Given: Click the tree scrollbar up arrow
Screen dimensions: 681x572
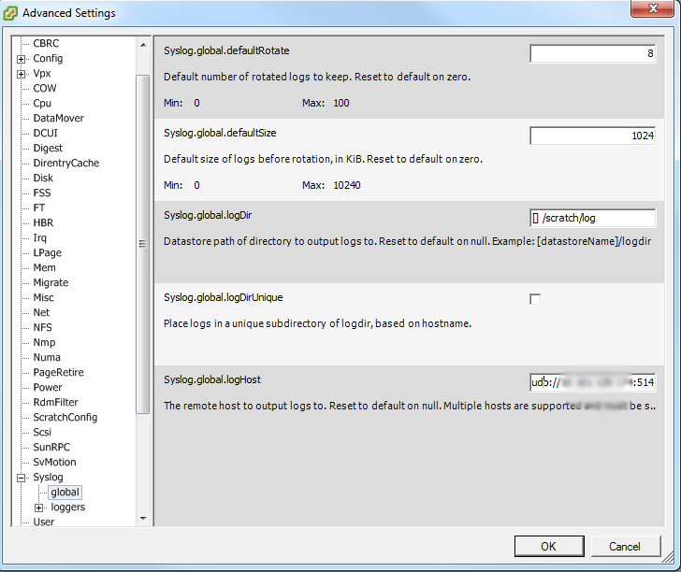Looking at the screenshot, I should [143, 45].
